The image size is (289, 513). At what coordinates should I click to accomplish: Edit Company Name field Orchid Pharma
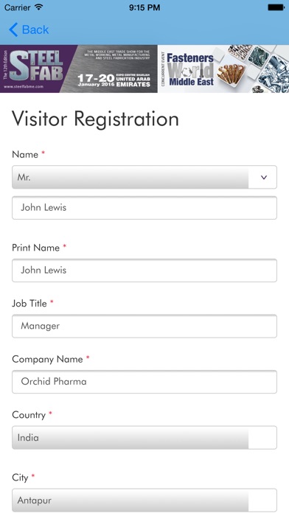click(x=144, y=382)
